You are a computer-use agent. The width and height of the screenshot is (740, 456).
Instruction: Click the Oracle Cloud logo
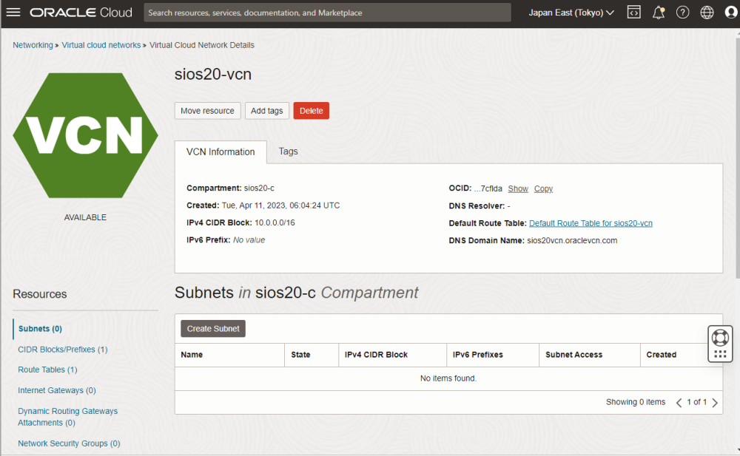point(81,13)
